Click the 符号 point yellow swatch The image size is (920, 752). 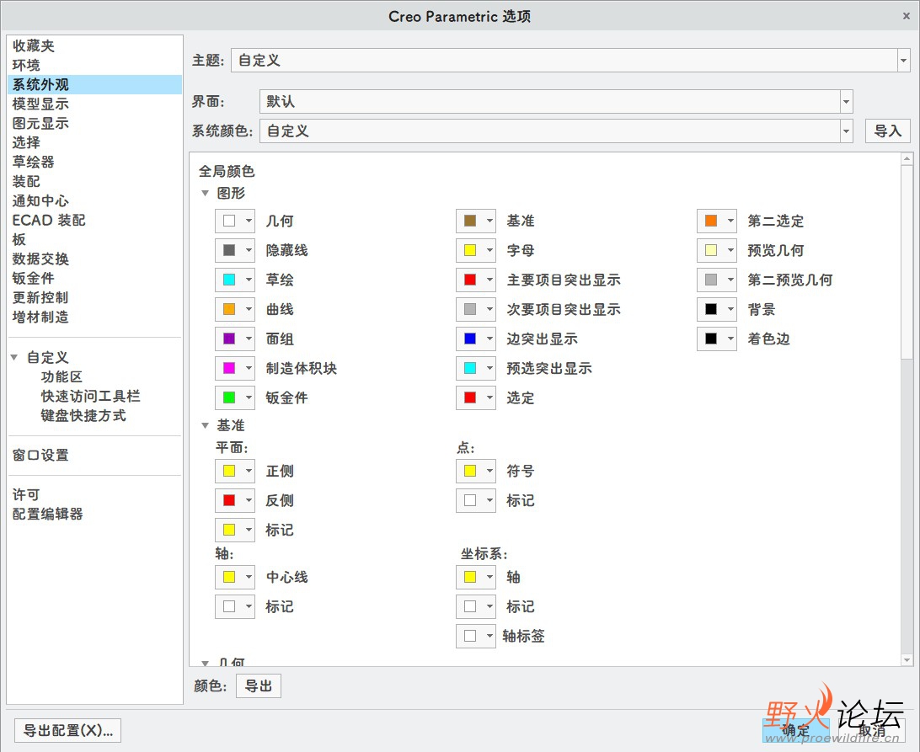click(x=470, y=471)
